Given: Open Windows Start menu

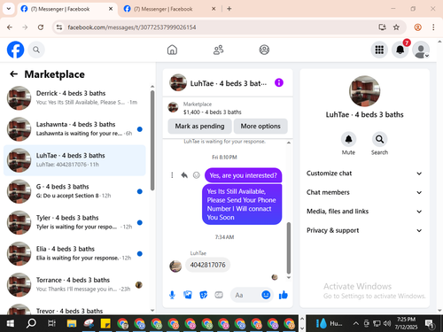Looking at the screenshot, I should [x=11, y=323].
